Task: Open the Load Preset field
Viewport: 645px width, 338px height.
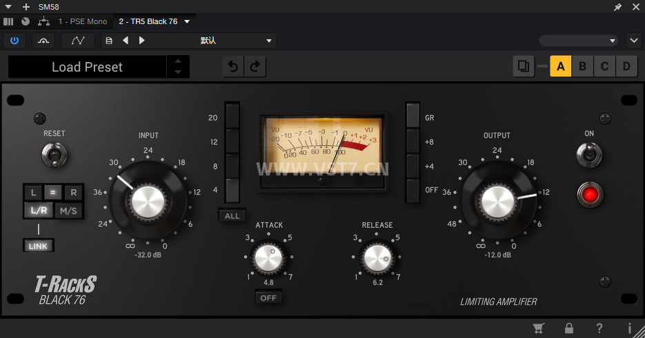Action: click(87, 67)
